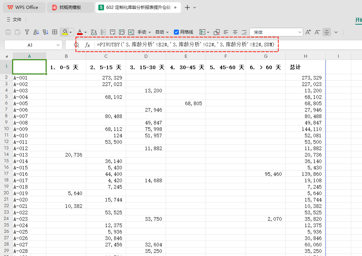The height and width of the screenshot is (256, 362).
Task: Open the 宋体 font name dropdown
Action: [300, 32]
